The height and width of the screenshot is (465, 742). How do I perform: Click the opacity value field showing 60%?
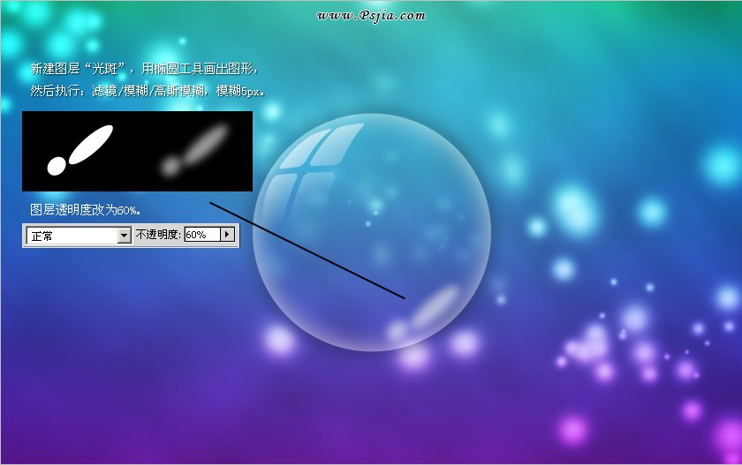coord(202,235)
